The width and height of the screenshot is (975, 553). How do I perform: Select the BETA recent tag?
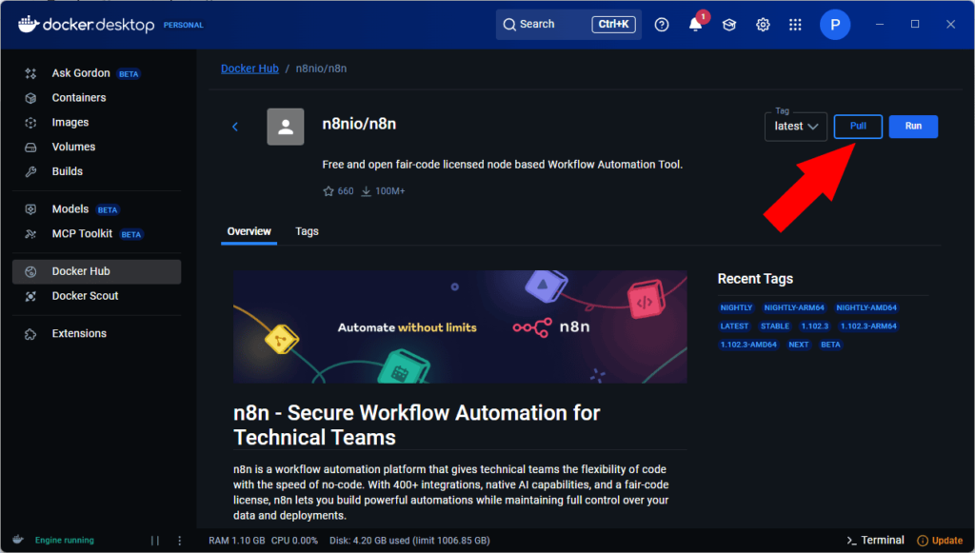coord(830,345)
